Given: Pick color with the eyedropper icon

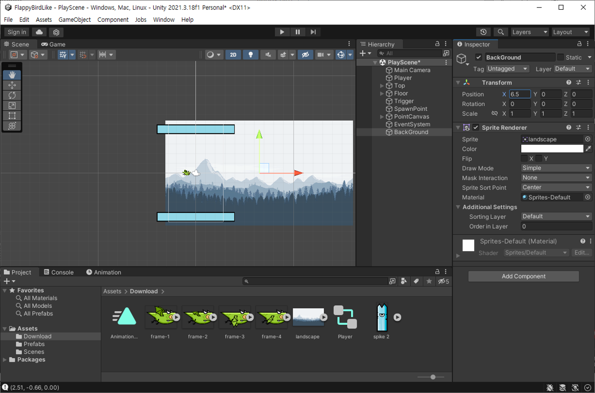Looking at the screenshot, I should click(x=588, y=149).
